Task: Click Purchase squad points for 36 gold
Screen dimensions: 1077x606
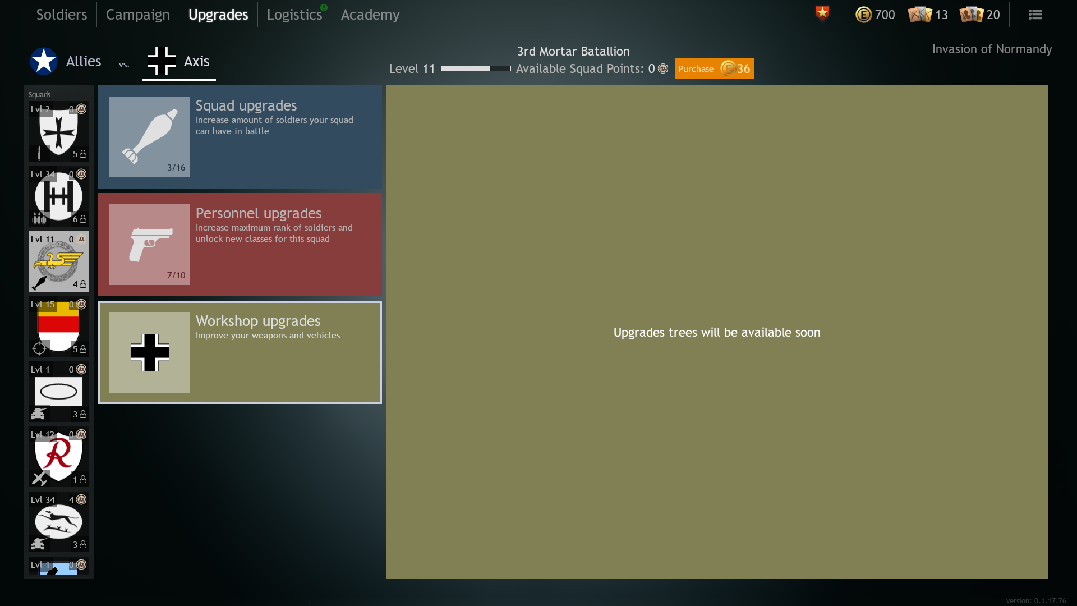Action: [714, 68]
